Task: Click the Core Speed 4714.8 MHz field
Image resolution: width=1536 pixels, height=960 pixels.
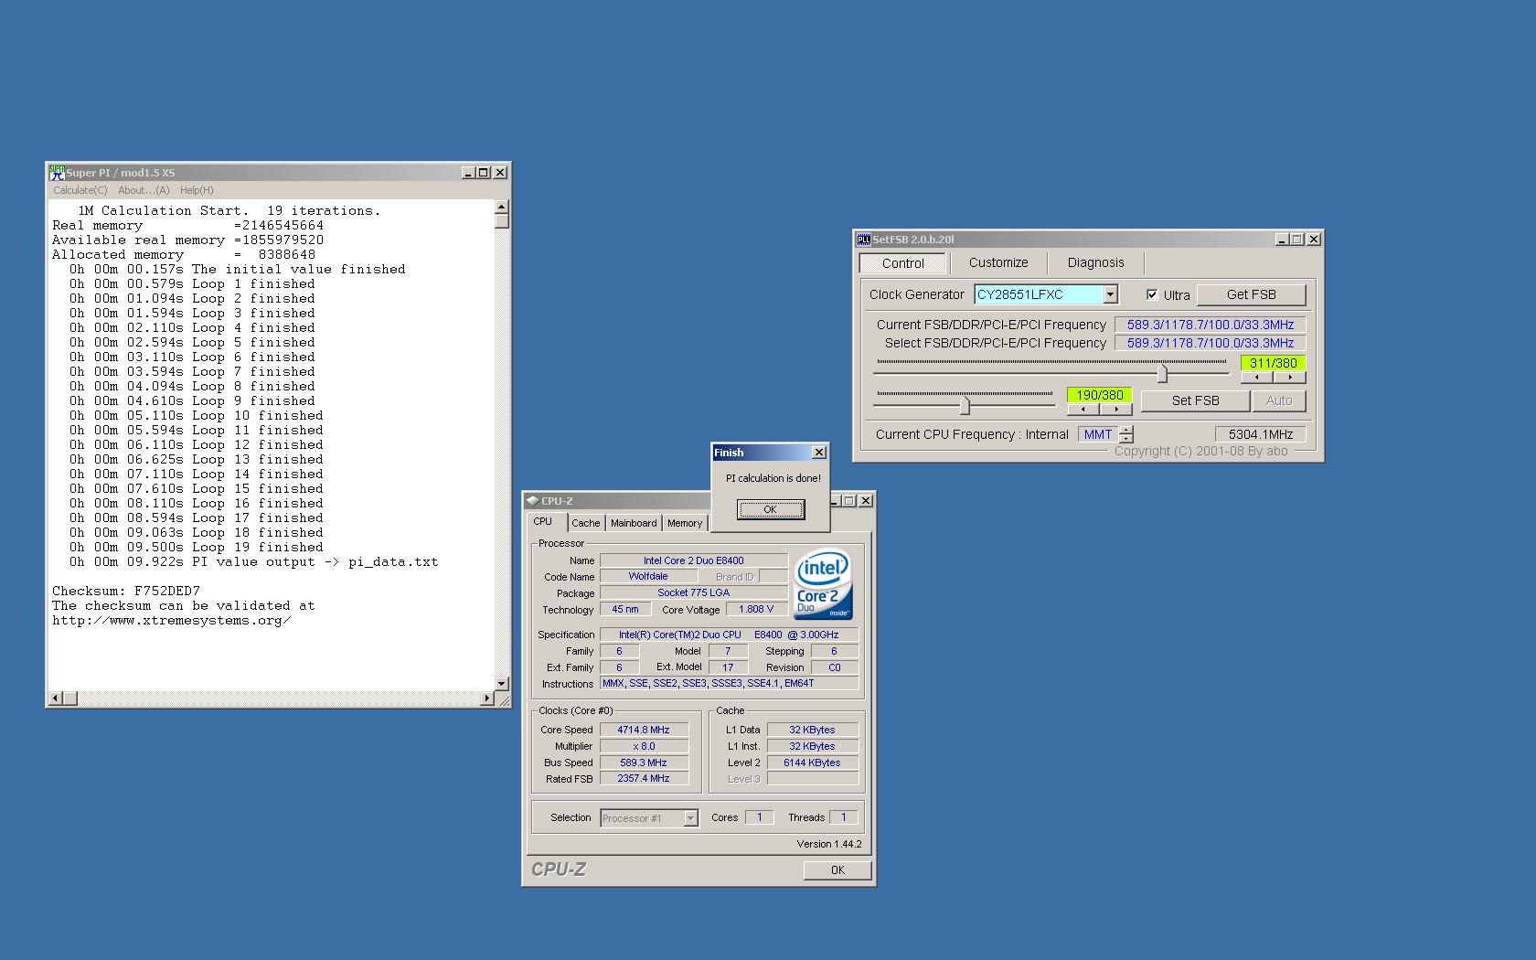Action: [x=644, y=730]
